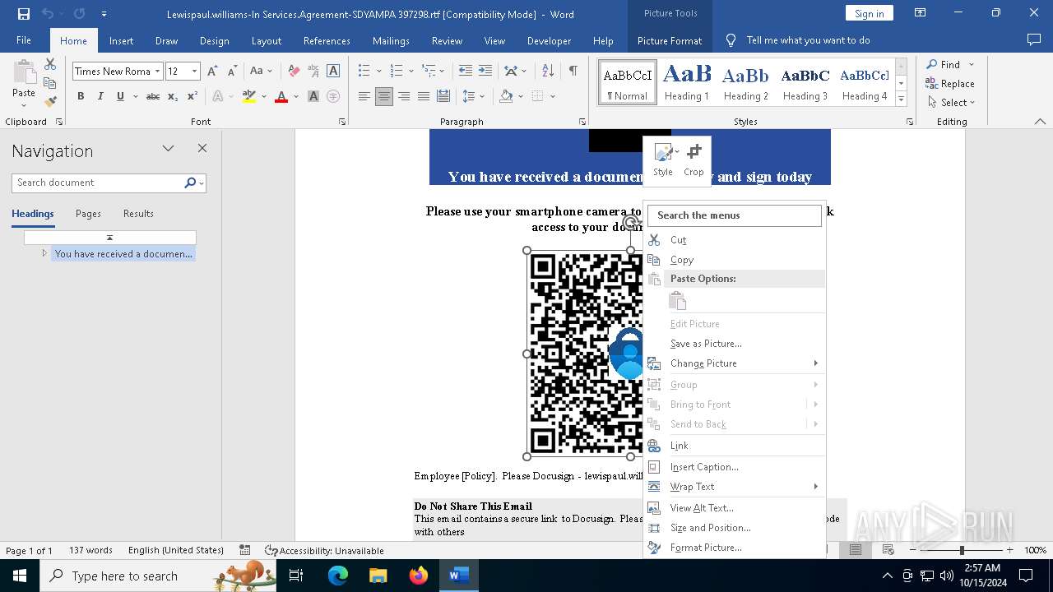1053x592 pixels.
Task: Click Clear All Formatting icon
Action: [x=294, y=72]
